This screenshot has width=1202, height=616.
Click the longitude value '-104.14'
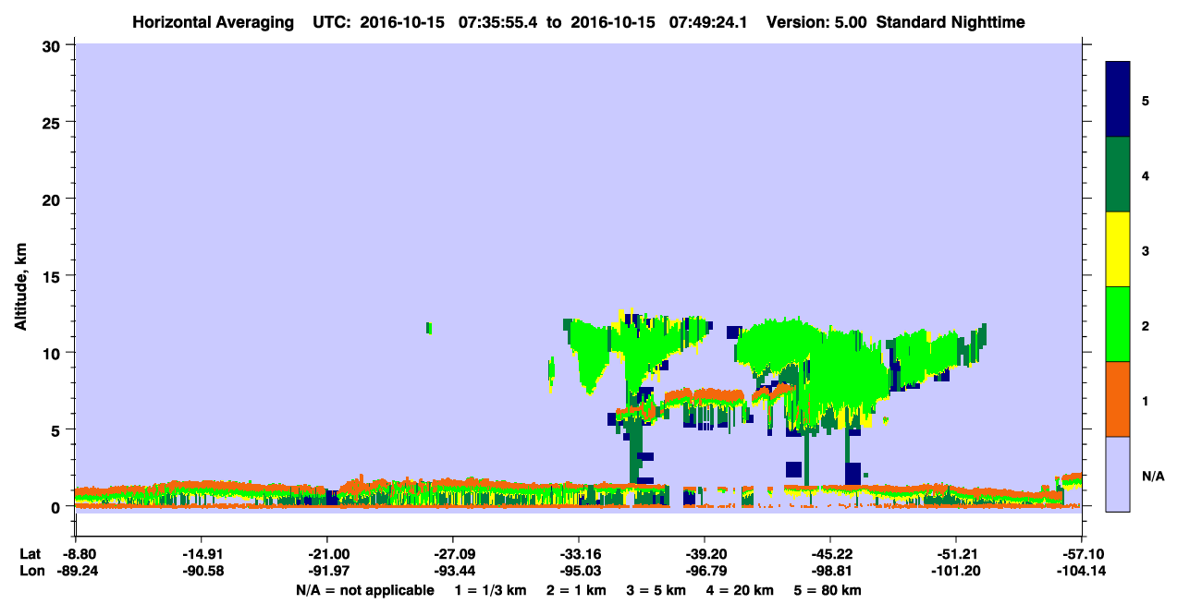pos(1082,571)
